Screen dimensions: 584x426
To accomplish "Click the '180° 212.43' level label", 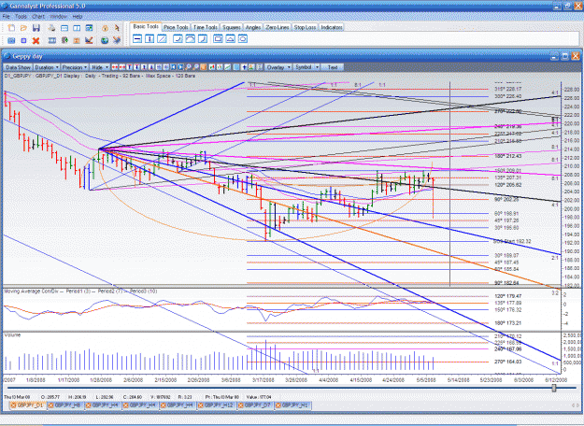I will click(507, 156).
